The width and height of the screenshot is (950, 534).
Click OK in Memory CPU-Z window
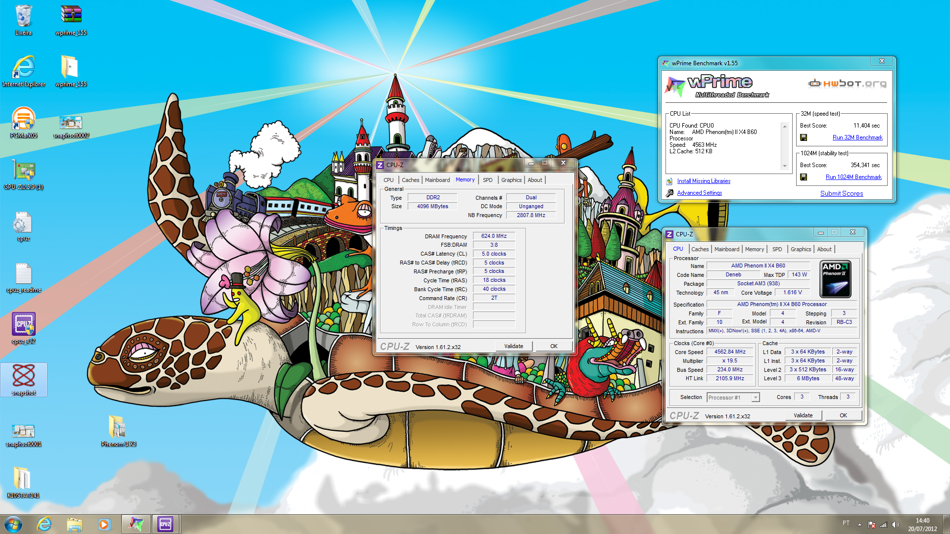coord(554,346)
